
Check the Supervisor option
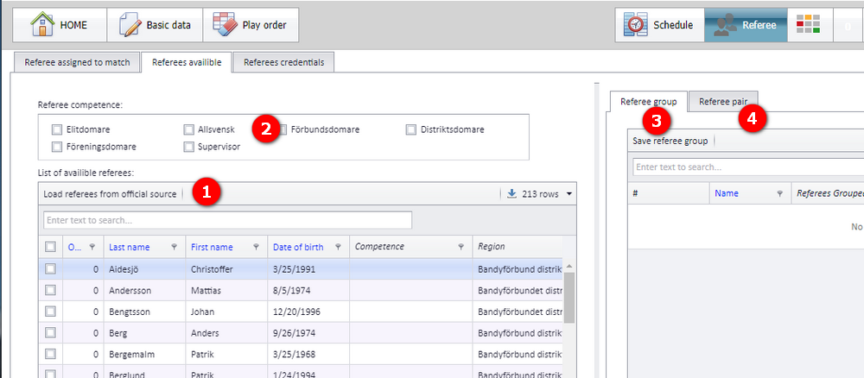click(x=189, y=147)
